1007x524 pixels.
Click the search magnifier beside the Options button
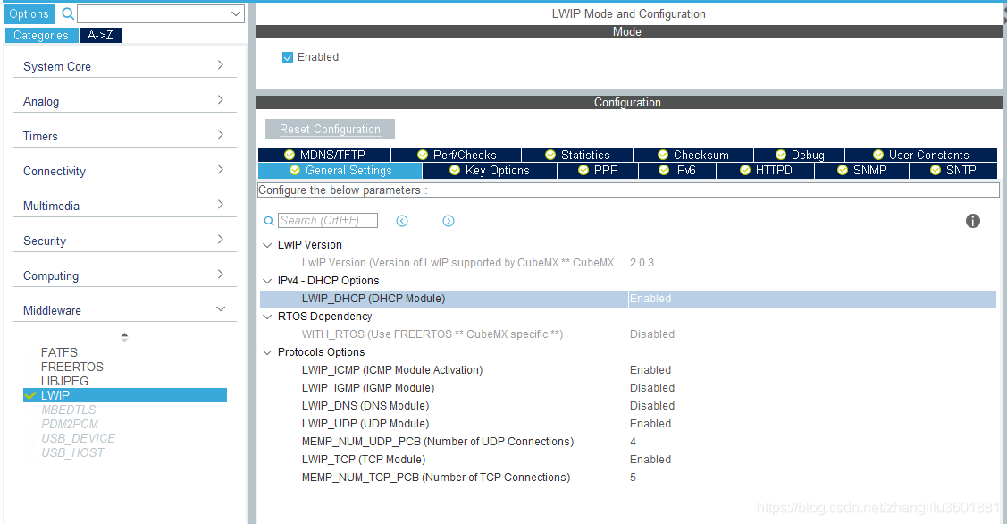coord(67,13)
